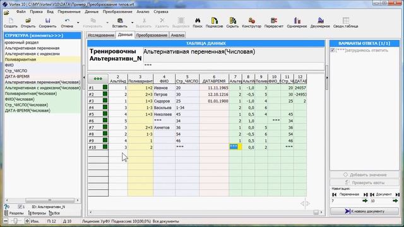Jump to first document in navigation
The image size is (404, 227).
click(372, 195)
